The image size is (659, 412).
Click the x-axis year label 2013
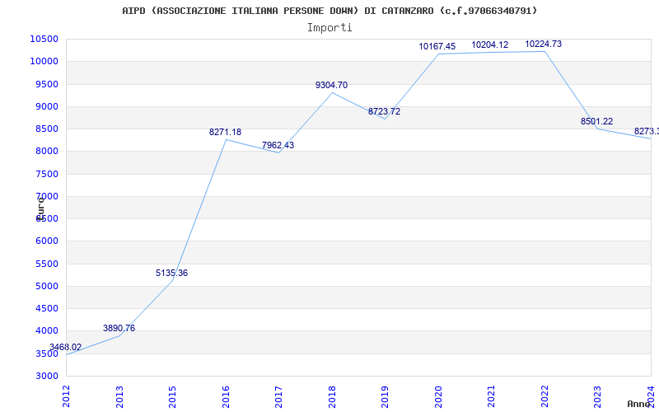click(119, 397)
